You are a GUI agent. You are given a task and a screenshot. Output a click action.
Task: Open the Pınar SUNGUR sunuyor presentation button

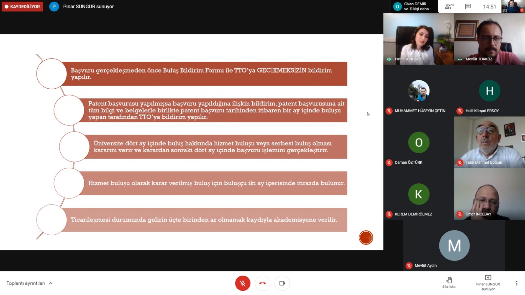coord(488,283)
